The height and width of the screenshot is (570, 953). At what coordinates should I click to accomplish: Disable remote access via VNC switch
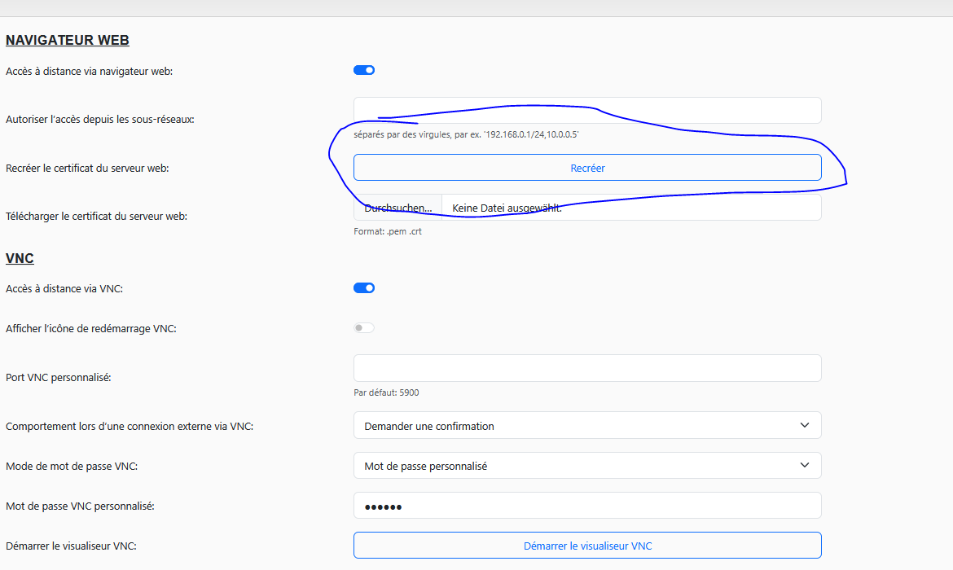click(363, 287)
